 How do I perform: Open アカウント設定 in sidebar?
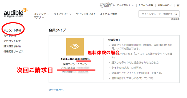pos(12,41)
